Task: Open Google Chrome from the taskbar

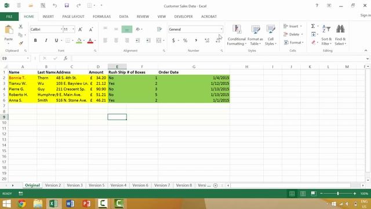Action: click(x=21, y=204)
